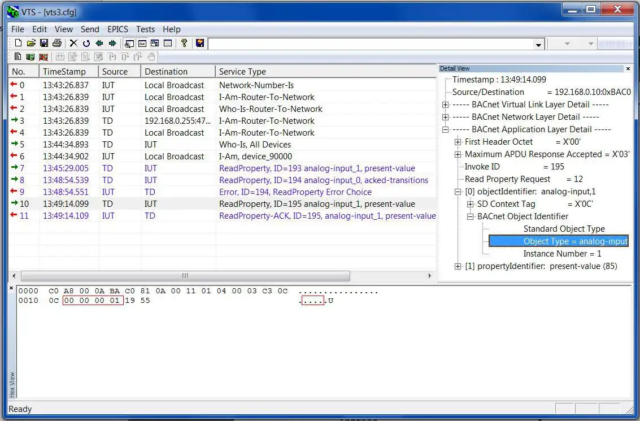Select Invoke ID = 195 tree item
Screen dimensions: 640x421
coord(514,167)
